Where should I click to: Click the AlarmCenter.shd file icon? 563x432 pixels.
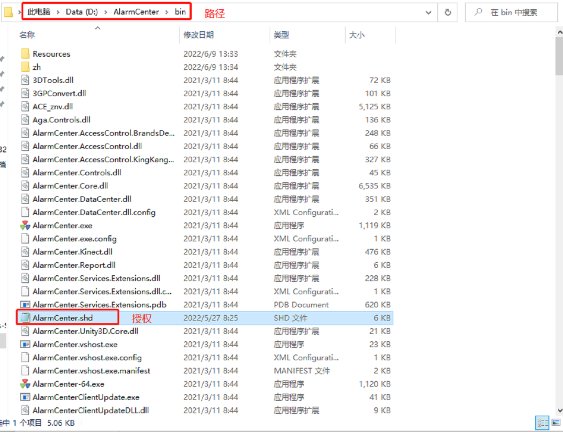point(25,318)
